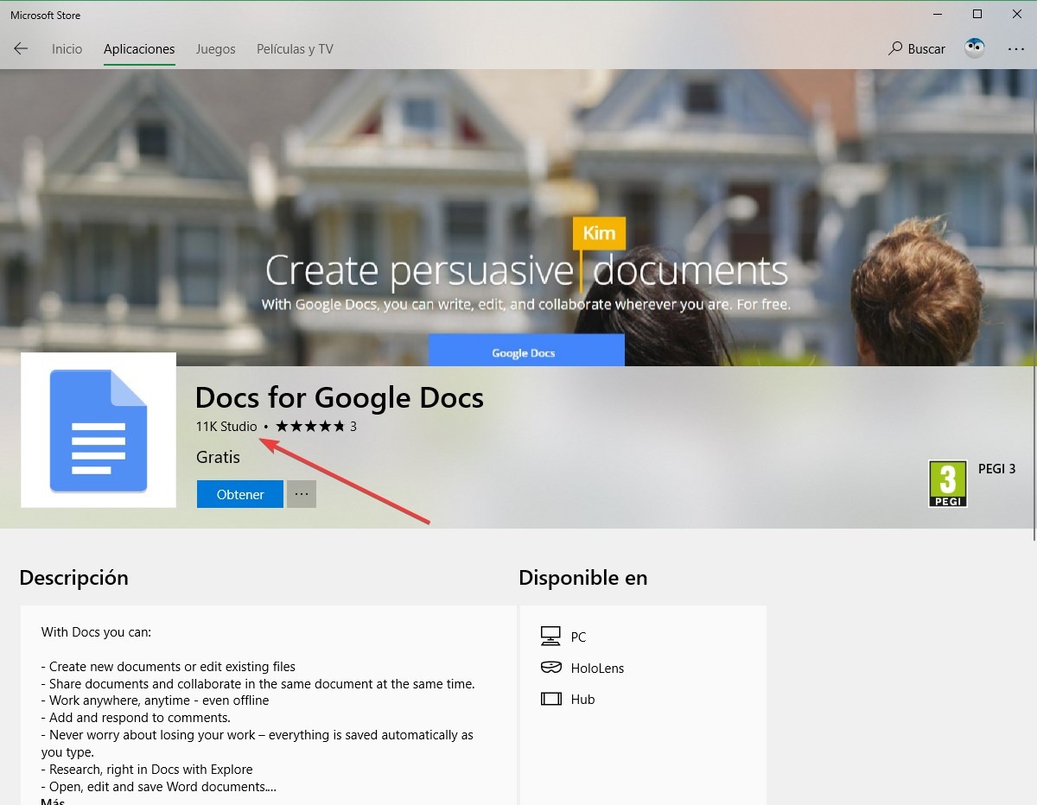Open the top-right more options menu
The height and width of the screenshot is (805, 1037).
(x=1016, y=49)
